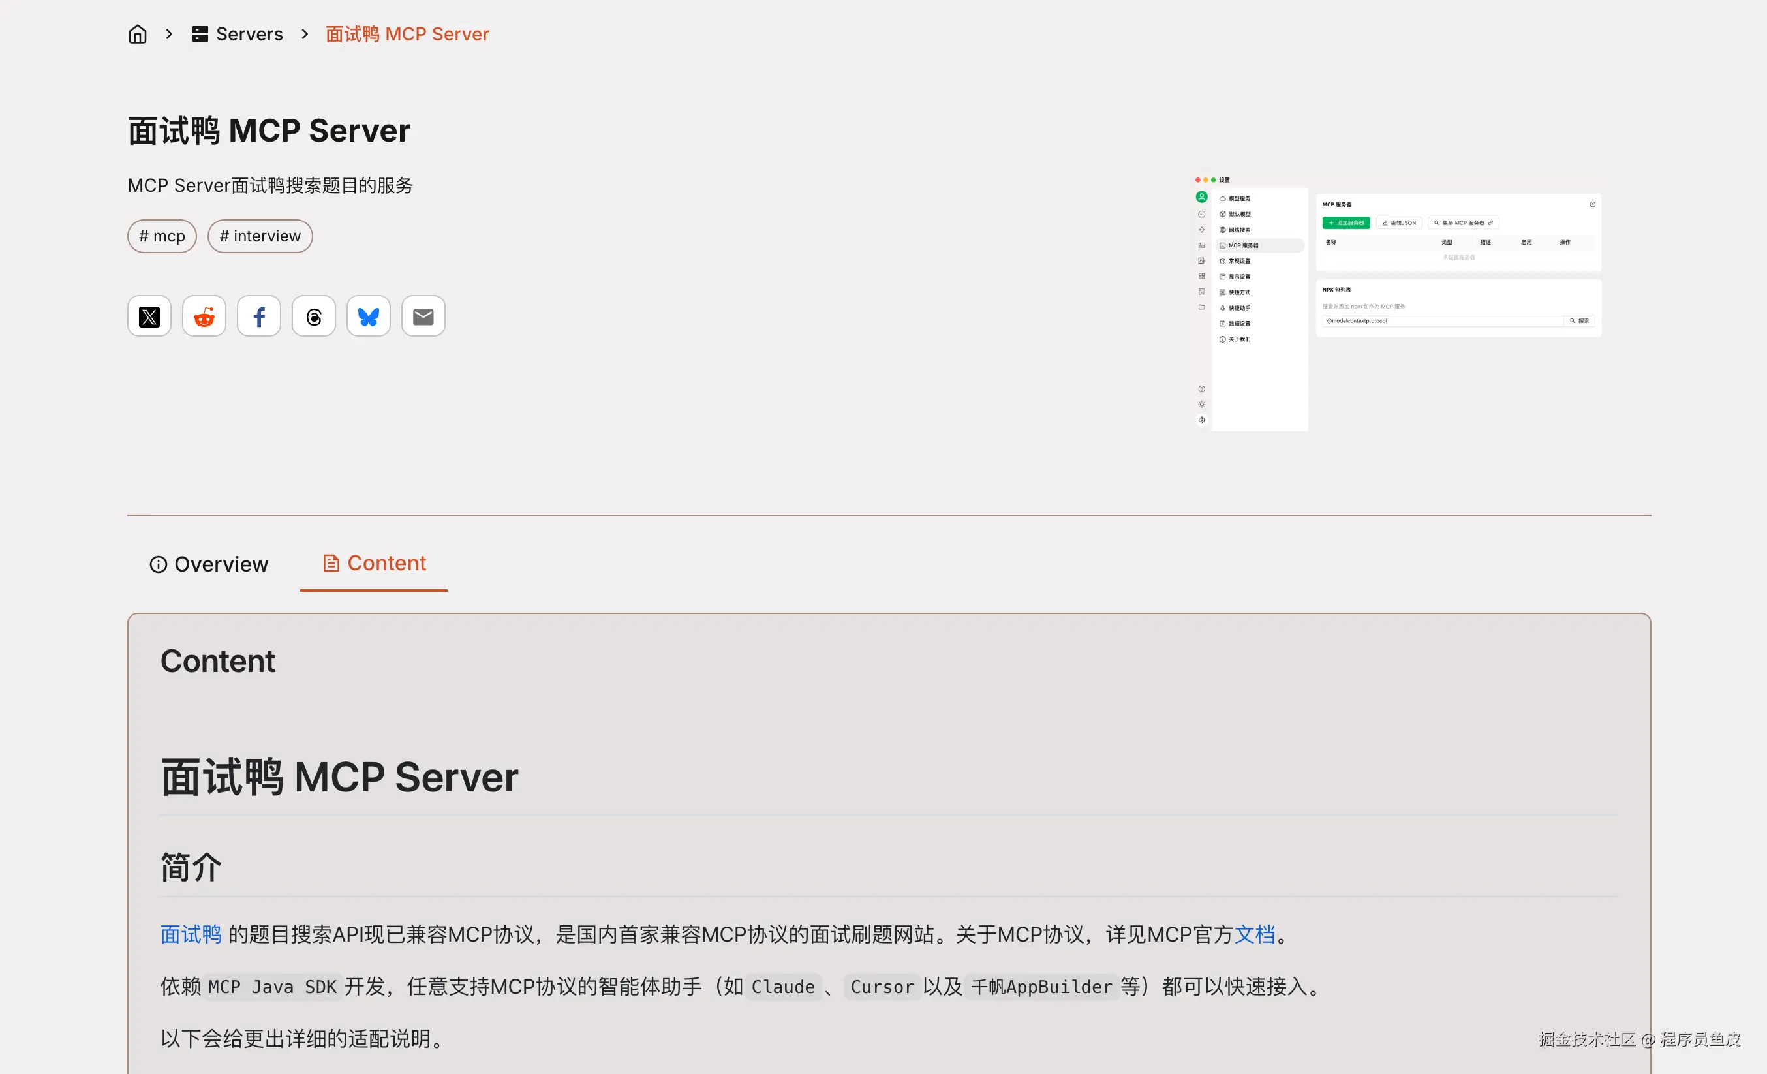The height and width of the screenshot is (1074, 1767).
Task: Click the Servers icon in breadcrumb
Action: (x=200, y=34)
